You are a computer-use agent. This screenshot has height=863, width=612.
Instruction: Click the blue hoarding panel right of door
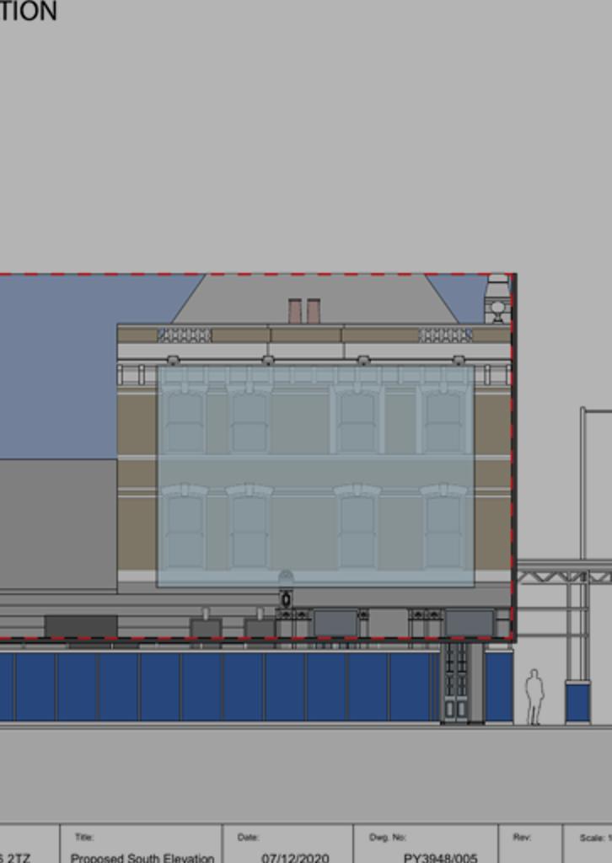click(x=498, y=685)
